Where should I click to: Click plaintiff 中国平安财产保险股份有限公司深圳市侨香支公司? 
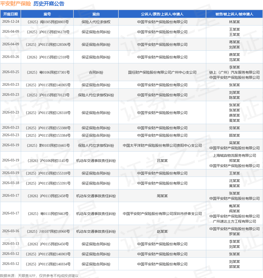click(162, 214)
